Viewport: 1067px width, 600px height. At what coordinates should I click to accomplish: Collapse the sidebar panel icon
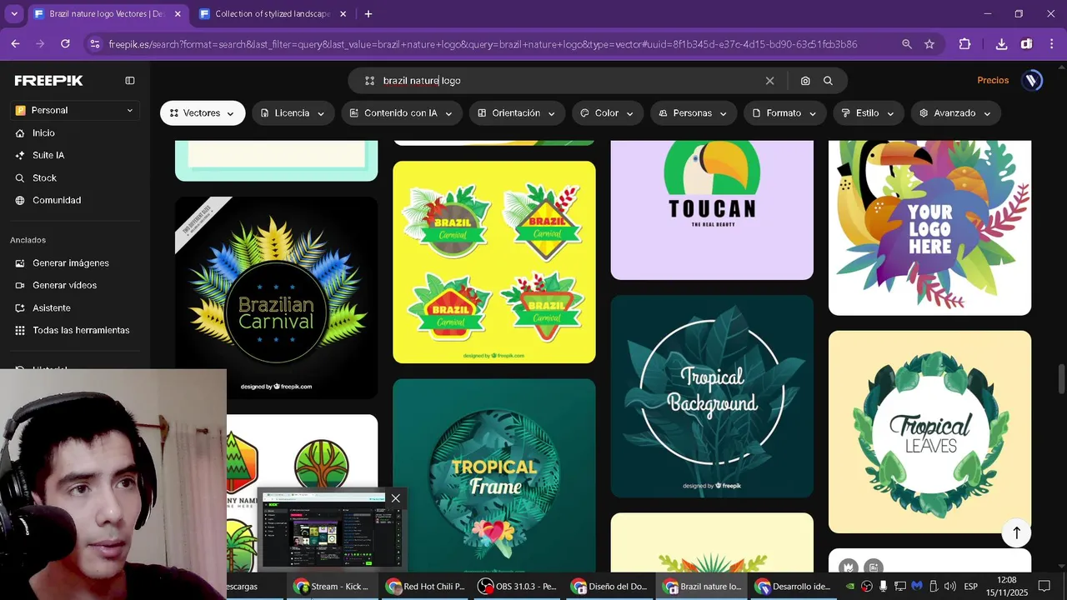[130, 81]
